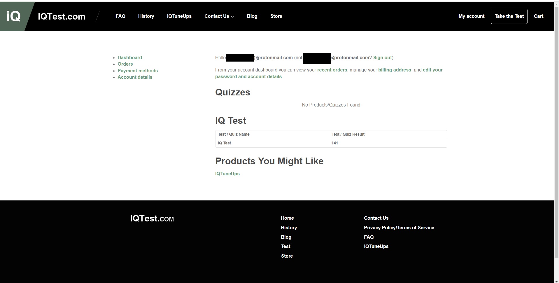
Task: Open History in the footer
Action: click(289, 228)
